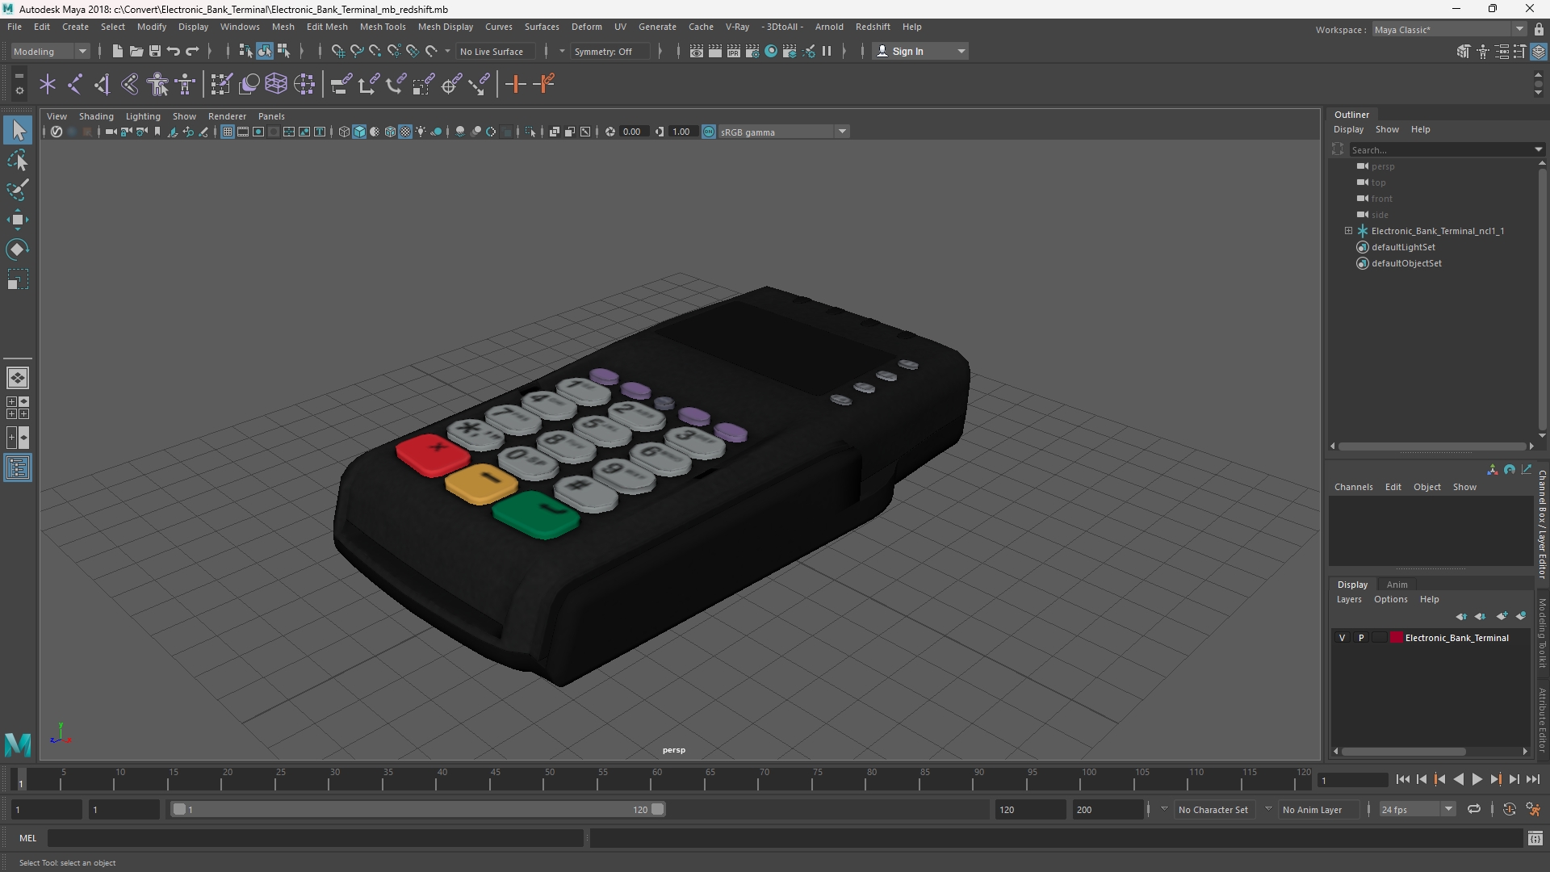
Task: Step forward one frame
Action: (x=1514, y=779)
